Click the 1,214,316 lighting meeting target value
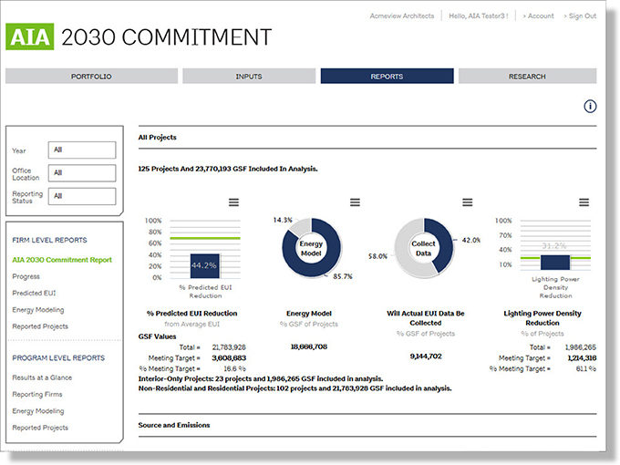The height and width of the screenshot is (465, 620). (x=582, y=357)
